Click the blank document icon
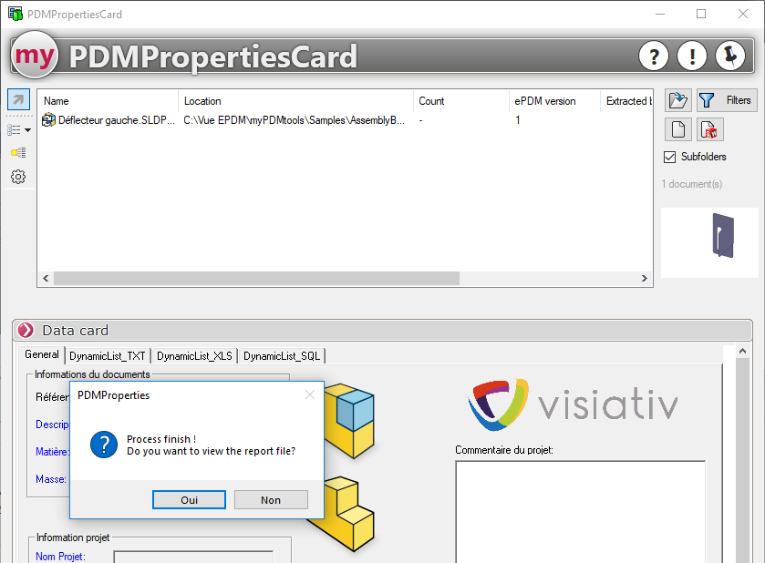Viewport: 765px width, 563px height. [x=677, y=129]
